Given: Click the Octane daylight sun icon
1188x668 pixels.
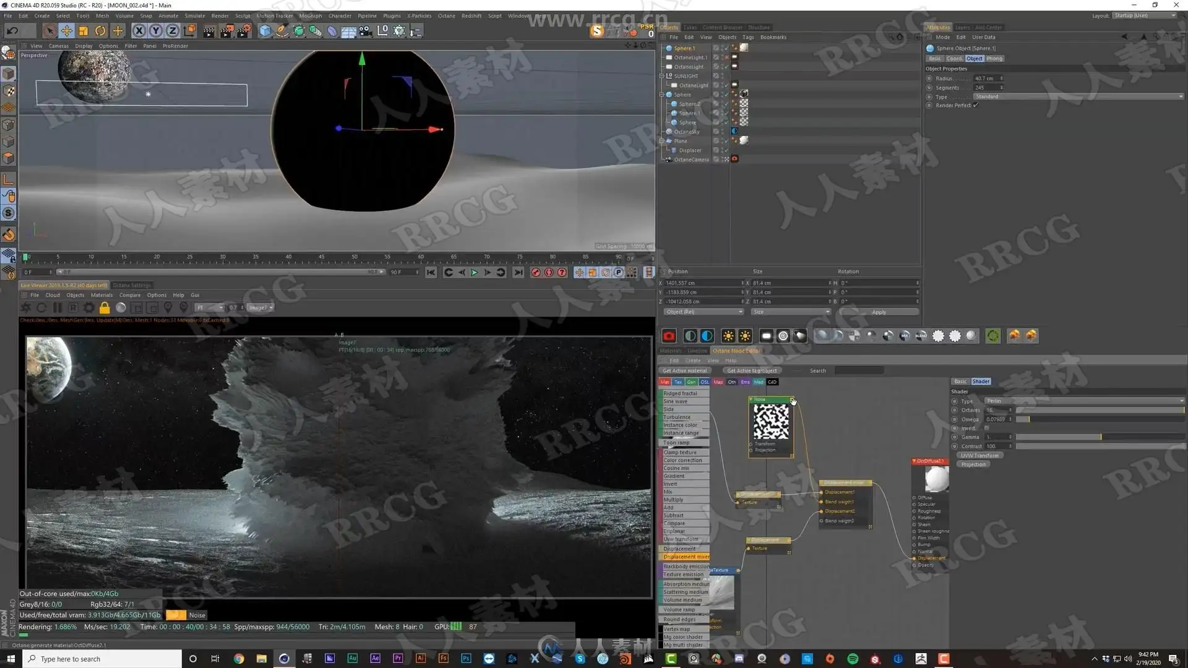Looking at the screenshot, I should [x=728, y=336].
